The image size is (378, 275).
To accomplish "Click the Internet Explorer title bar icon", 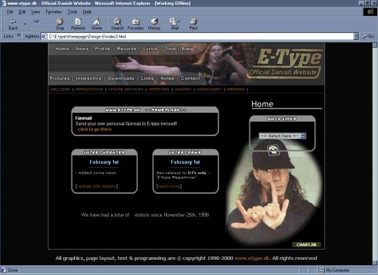I will [3, 3].
